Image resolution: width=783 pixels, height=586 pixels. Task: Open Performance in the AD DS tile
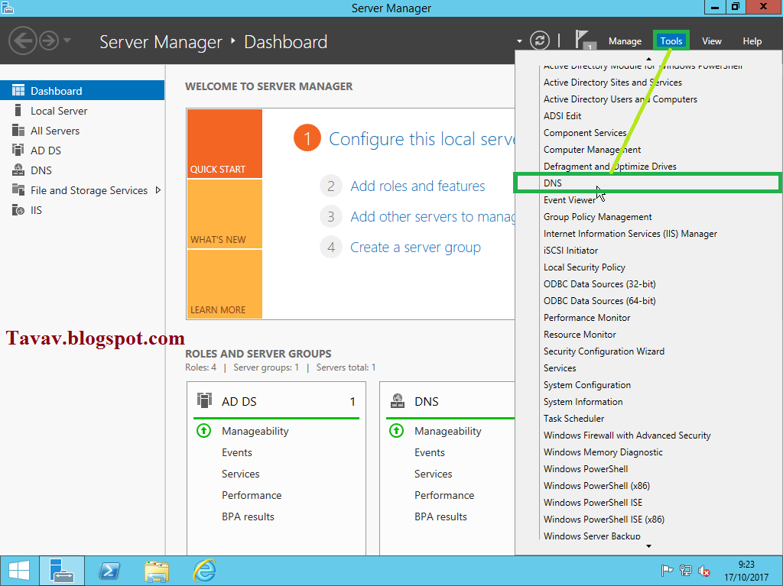pos(252,495)
